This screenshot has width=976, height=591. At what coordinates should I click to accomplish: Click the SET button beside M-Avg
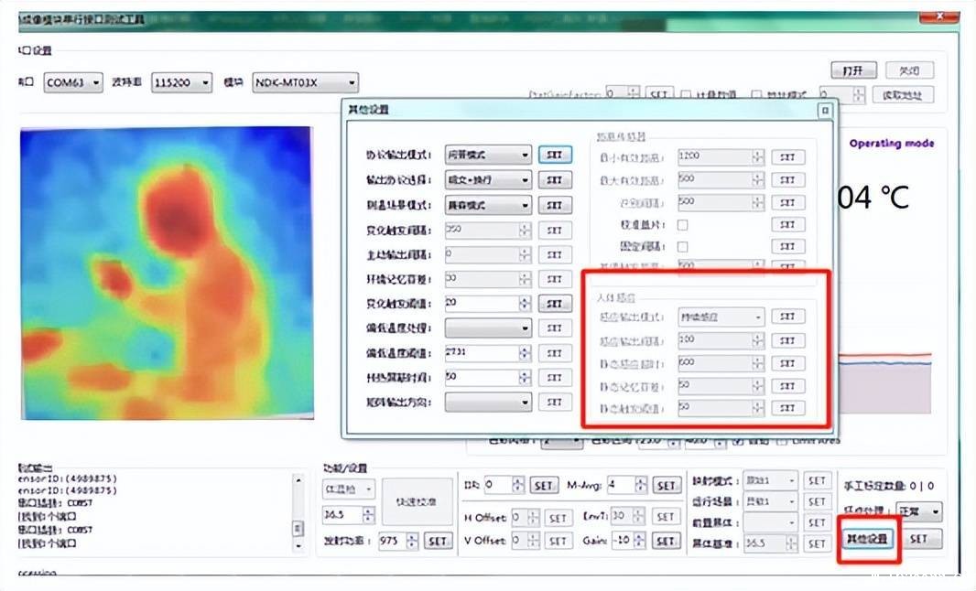666,486
